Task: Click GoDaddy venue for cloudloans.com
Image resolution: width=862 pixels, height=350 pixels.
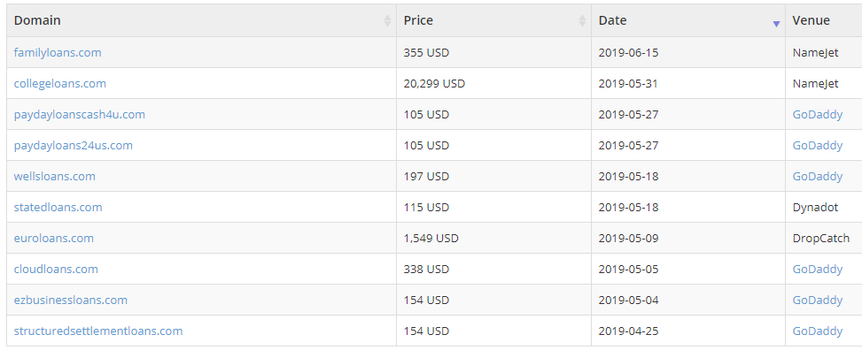Action: [x=818, y=270]
